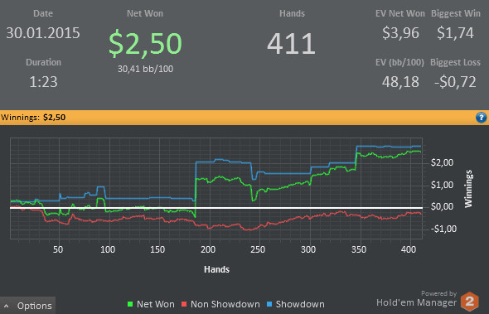This screenshot has width=489, height=314.
Task: Click the 200 hands mark on the axis
Action: 208,249
